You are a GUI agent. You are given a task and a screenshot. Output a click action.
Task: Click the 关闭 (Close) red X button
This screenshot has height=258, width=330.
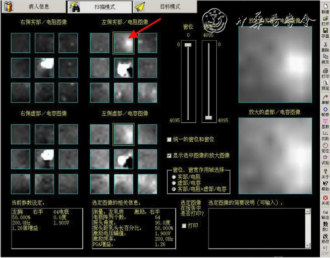tap(325, 200)
